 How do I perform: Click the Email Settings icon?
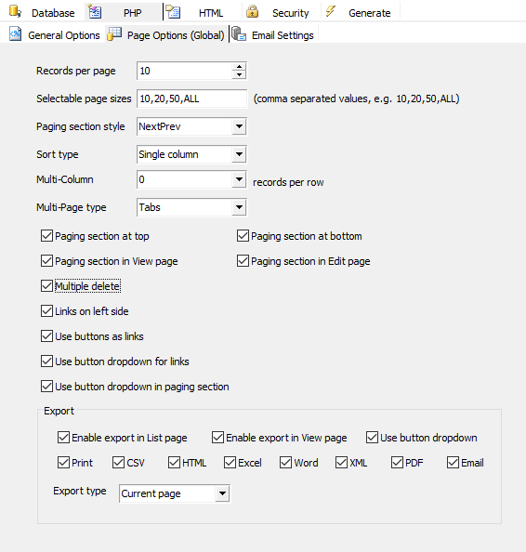pos(239,34)
